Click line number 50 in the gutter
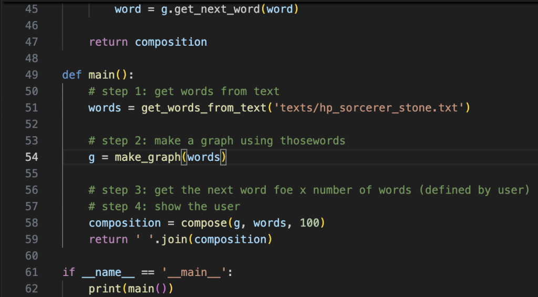 [x=32, y=91]
